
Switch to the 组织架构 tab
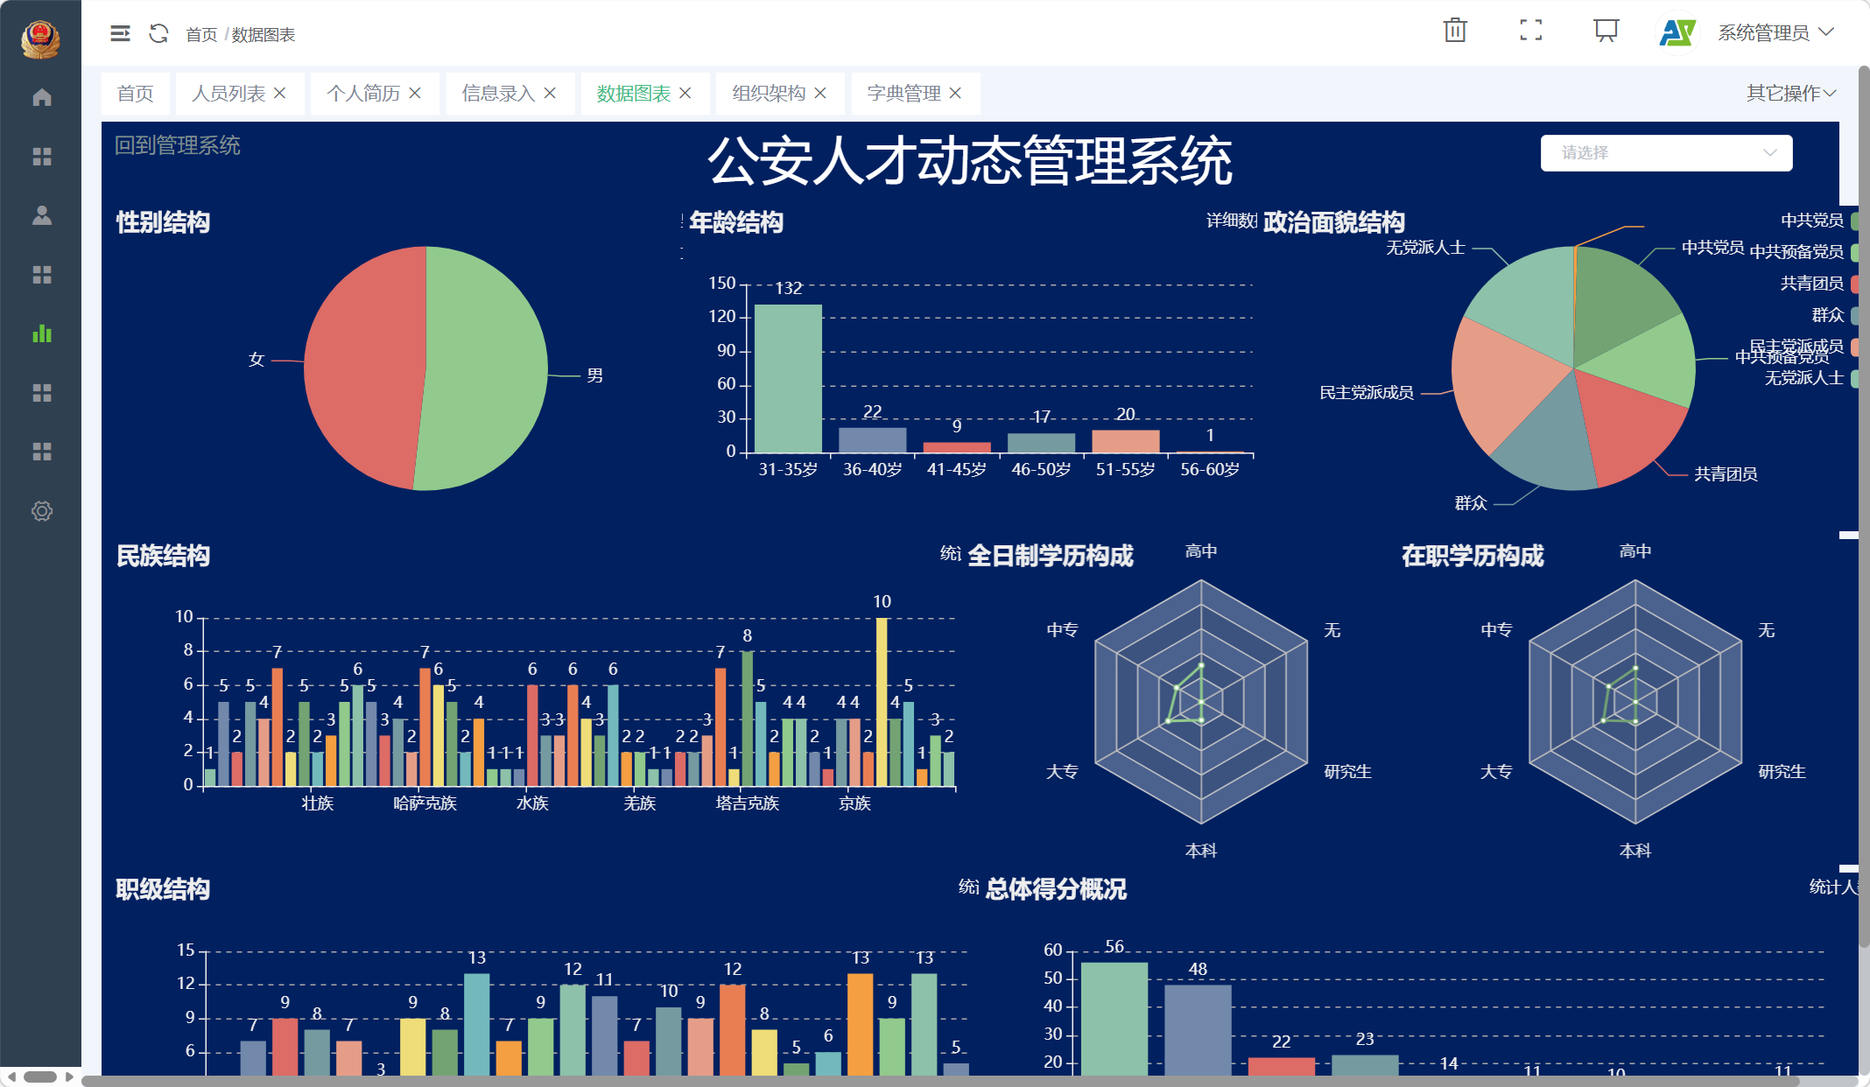pos(769,93)
